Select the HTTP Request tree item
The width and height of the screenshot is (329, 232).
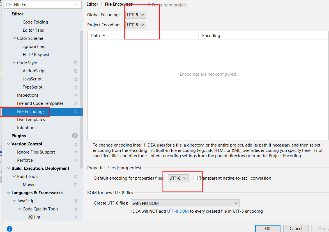pyautogui.click(x=36, y=54)
